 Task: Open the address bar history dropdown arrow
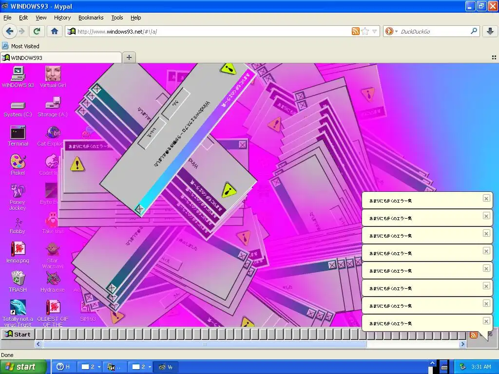375,31
